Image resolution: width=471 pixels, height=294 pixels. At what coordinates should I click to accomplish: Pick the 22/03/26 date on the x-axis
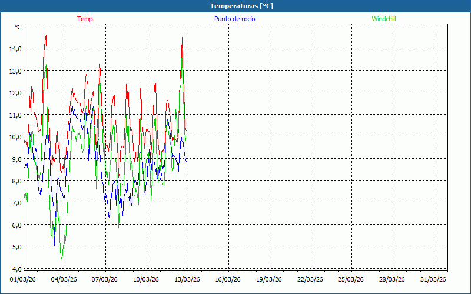pyautogui.click(x=310, y=279)
